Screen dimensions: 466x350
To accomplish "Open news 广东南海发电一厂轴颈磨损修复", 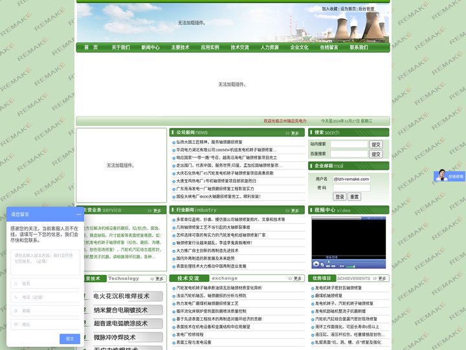I will click(215, 189).
